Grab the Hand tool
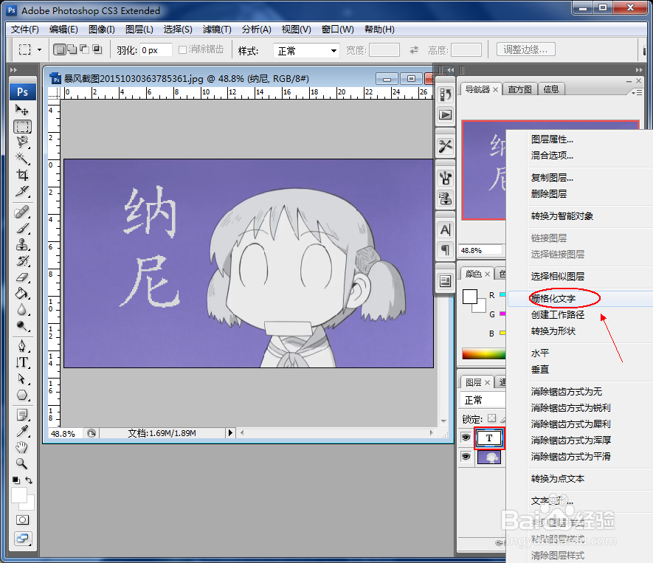 (22, 446)
